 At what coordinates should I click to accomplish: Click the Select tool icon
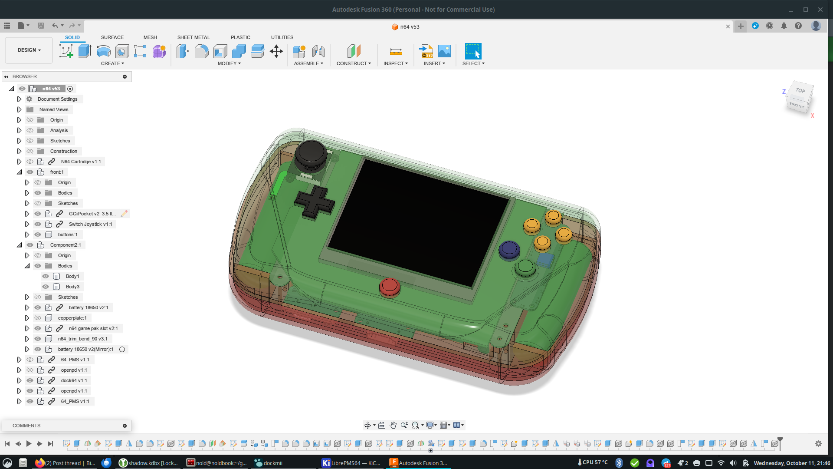coord(473,51)
